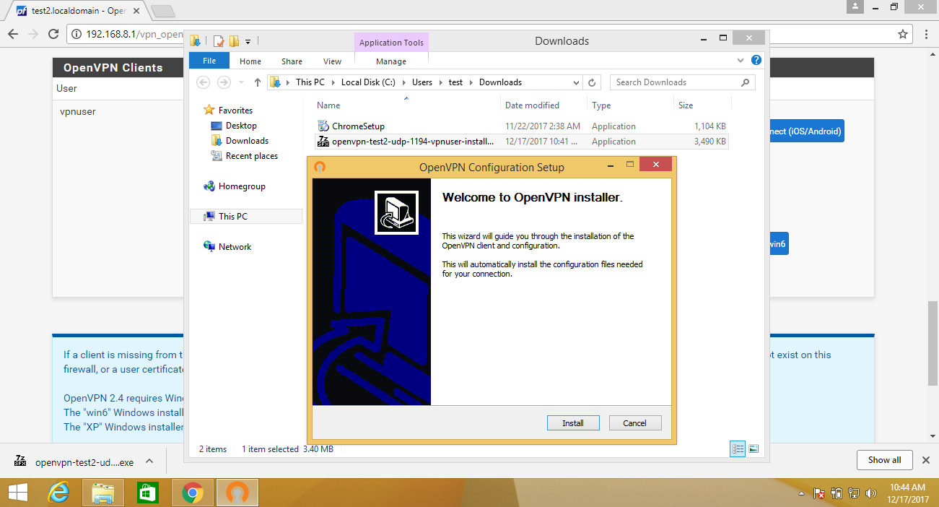Switch Explorer to large icons view
Viewport: 939px width, 507px height.
pyautogui.click(x=754, y=448)
